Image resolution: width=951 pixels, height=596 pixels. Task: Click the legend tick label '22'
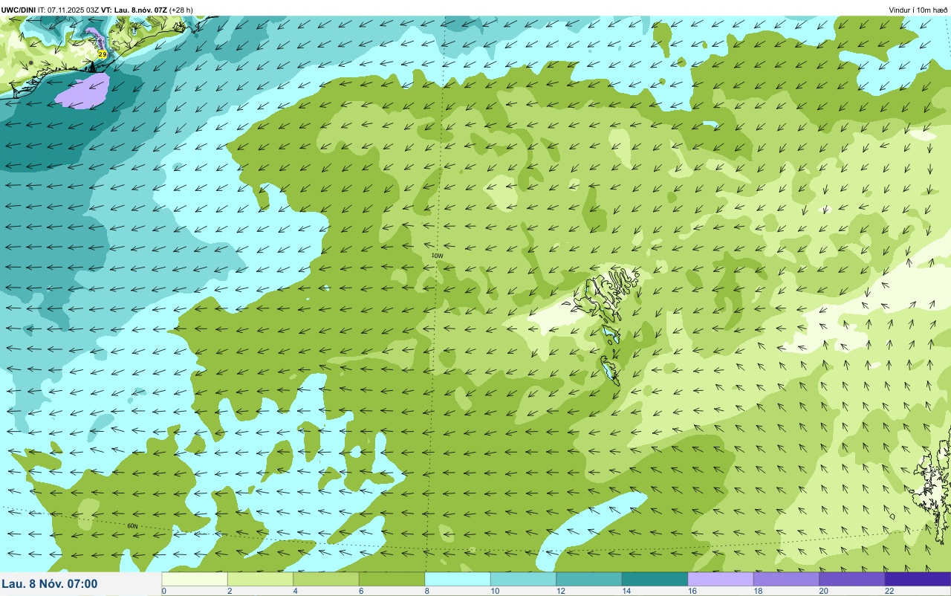(x=889, y=591)
